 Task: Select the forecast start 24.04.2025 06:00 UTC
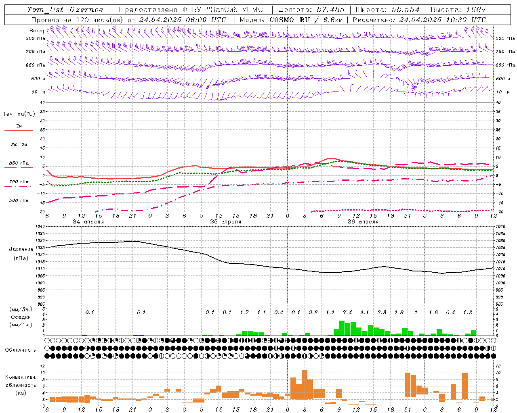point(183,20)
